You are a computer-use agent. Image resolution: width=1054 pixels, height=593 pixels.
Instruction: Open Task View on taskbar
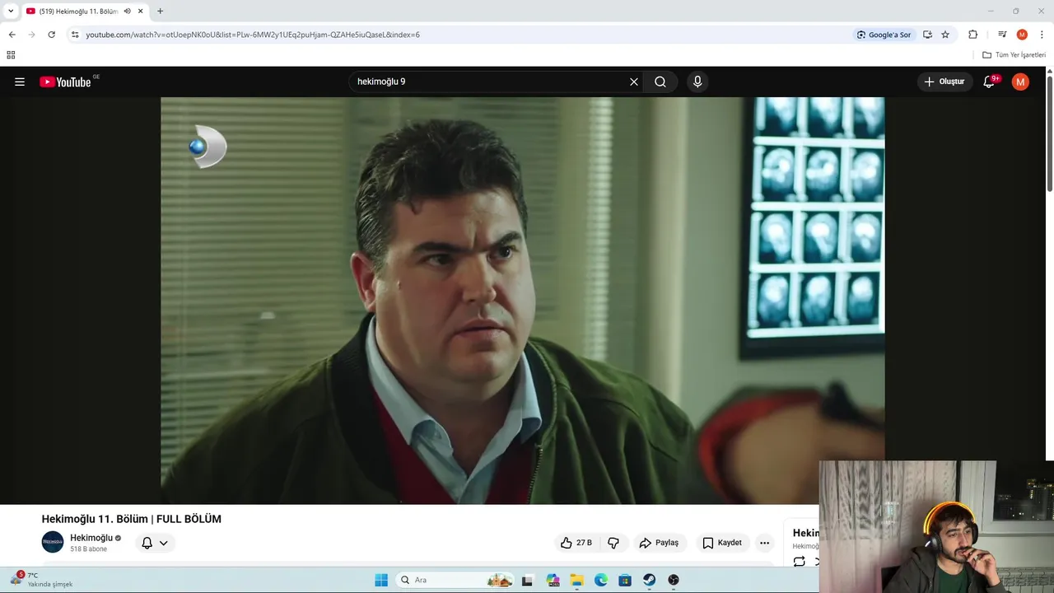pyautogui.click(x=528, y=580)
